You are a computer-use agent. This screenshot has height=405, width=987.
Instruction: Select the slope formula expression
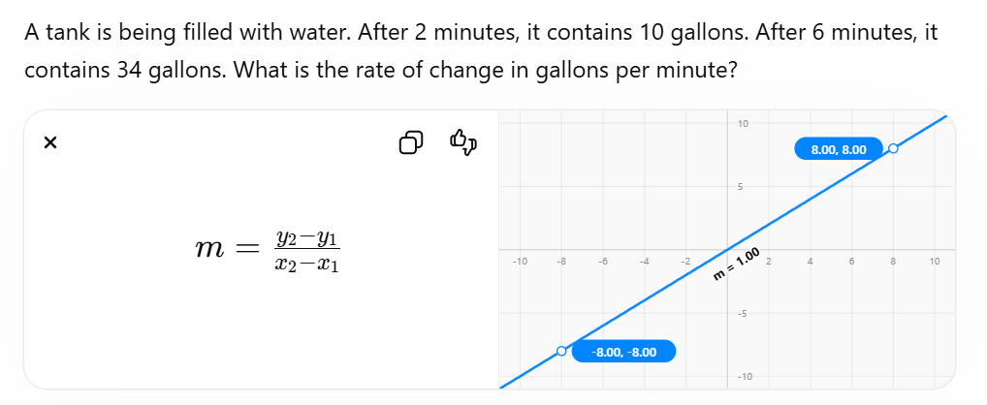pos(269,251)
